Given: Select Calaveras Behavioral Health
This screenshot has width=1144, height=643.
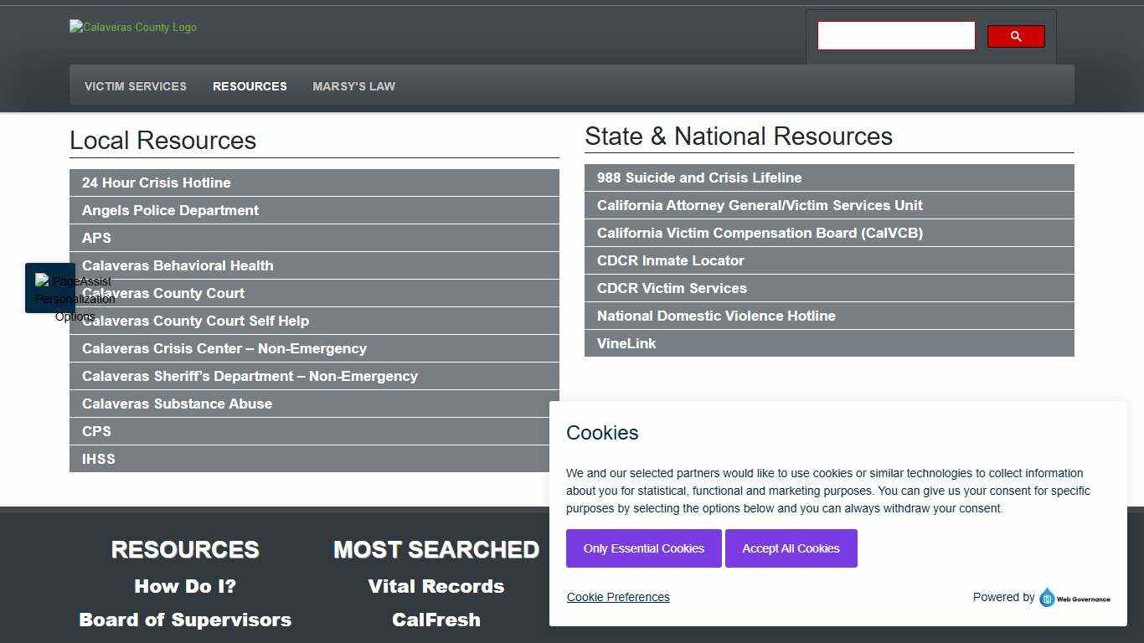Looking at the screenshot, I should click(178, 265).
